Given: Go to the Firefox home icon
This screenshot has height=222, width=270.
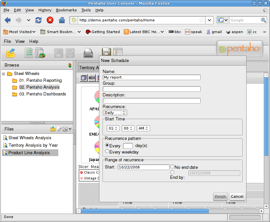Looking at the screenshot, I should (x=62, y=20).
